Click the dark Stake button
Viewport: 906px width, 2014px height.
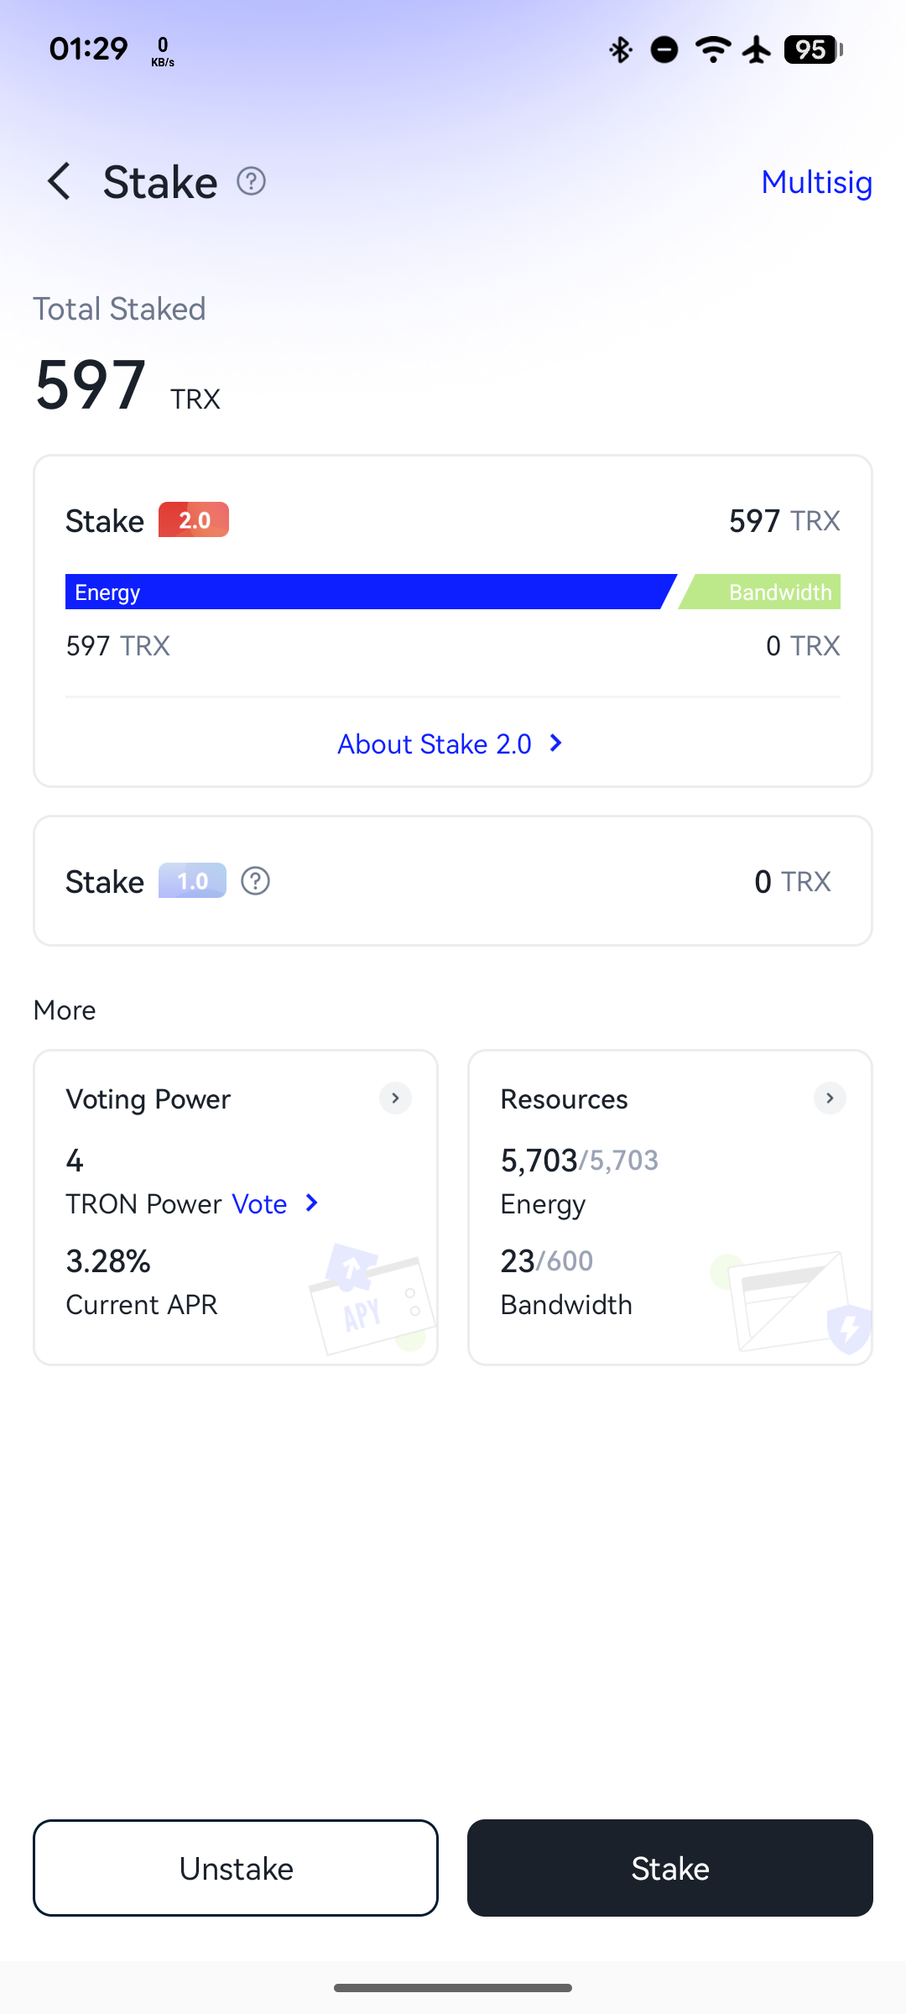(670, 1868)
